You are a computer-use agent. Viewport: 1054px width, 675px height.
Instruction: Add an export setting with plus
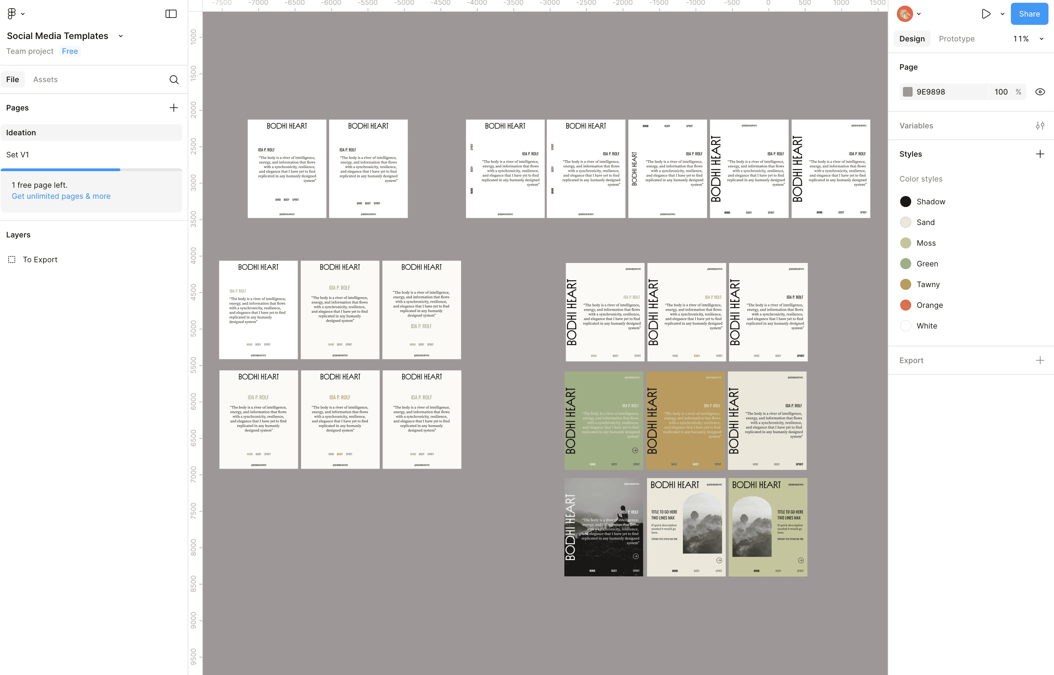pyautogui.click(x=1040, y=360)
